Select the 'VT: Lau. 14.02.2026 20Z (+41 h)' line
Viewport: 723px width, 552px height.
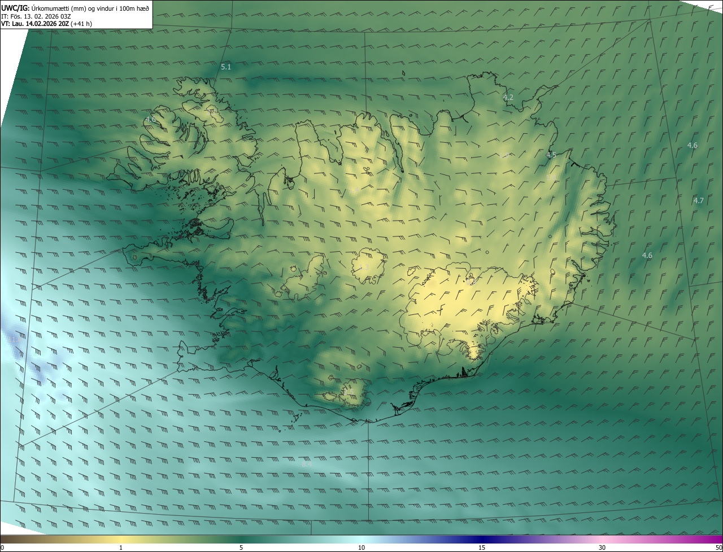click(x=46, y=24)
